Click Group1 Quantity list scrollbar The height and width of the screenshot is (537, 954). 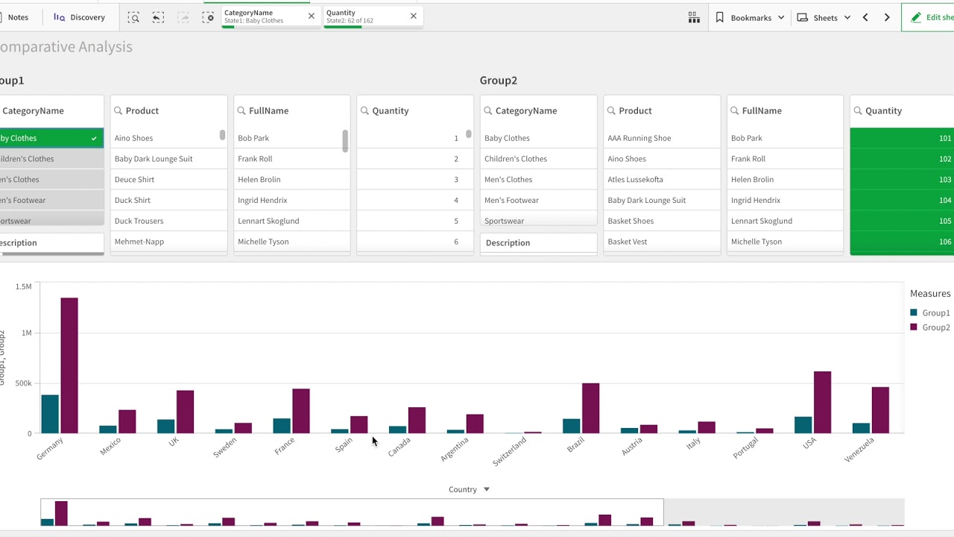[468, 134]
